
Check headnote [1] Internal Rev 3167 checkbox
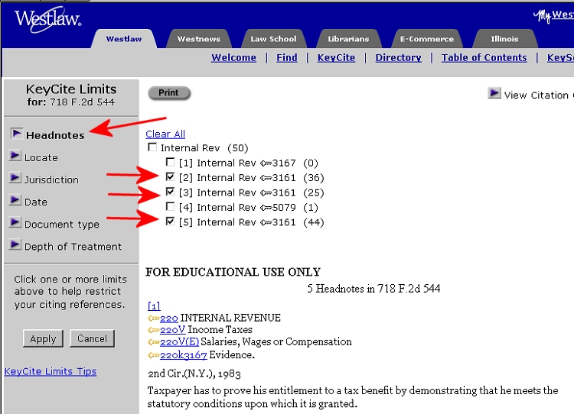pos(170,162)
